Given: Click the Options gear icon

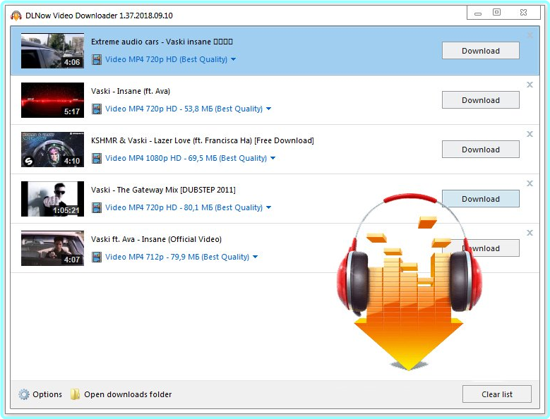Looking at the screenshot, I should coord(24,394).
